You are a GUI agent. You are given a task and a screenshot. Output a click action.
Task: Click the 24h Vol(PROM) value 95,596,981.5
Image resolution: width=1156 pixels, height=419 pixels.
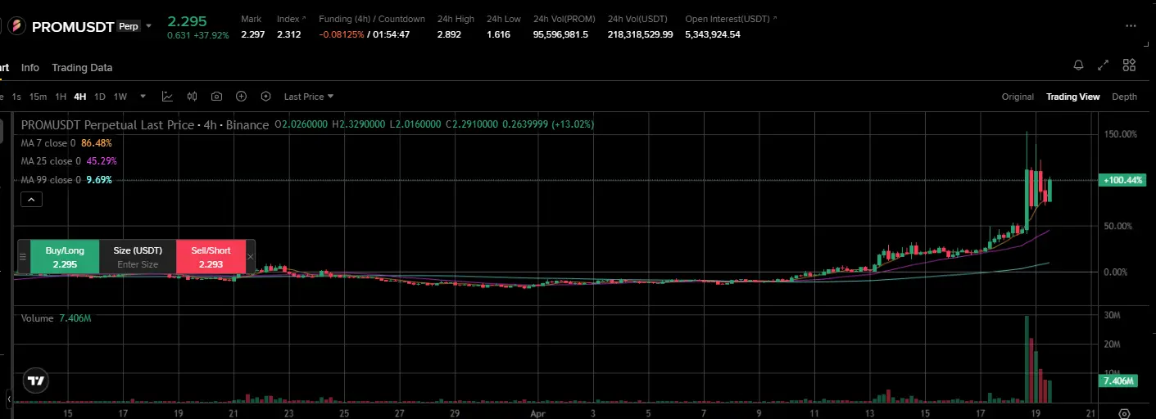(560, 34)
